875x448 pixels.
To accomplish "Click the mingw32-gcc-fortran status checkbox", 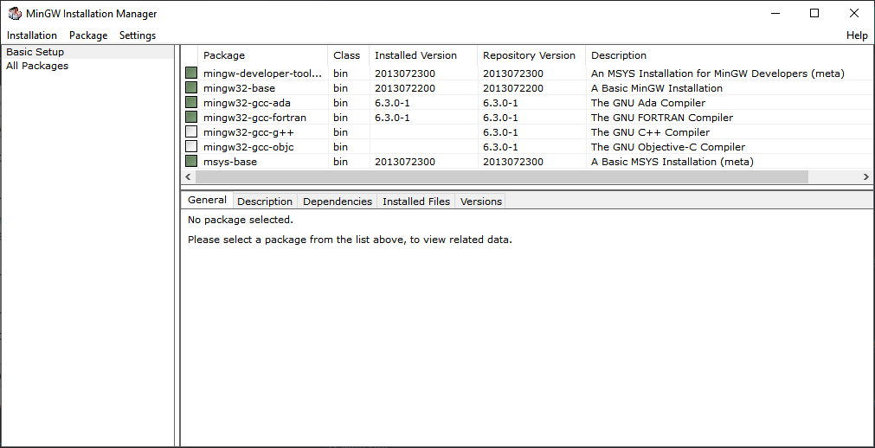I will pos(191,118).
